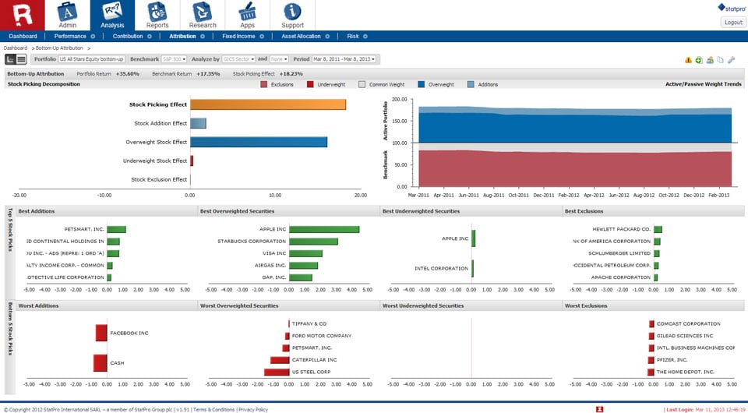Toggle the Exclusions legend series
The height and width of the screenshot is (413, 748).
pyautogui.click(x=265, y=84)
